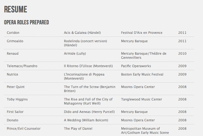Select the Prince/Evil Counselor role
This screenshot has height=136, width=203.
24,129
